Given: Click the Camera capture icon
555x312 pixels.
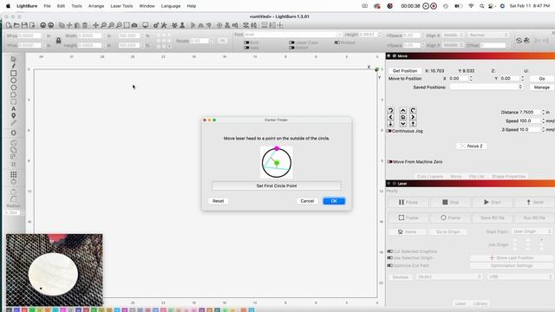Looking at the screenshot, I should click(x=134, y=25).
